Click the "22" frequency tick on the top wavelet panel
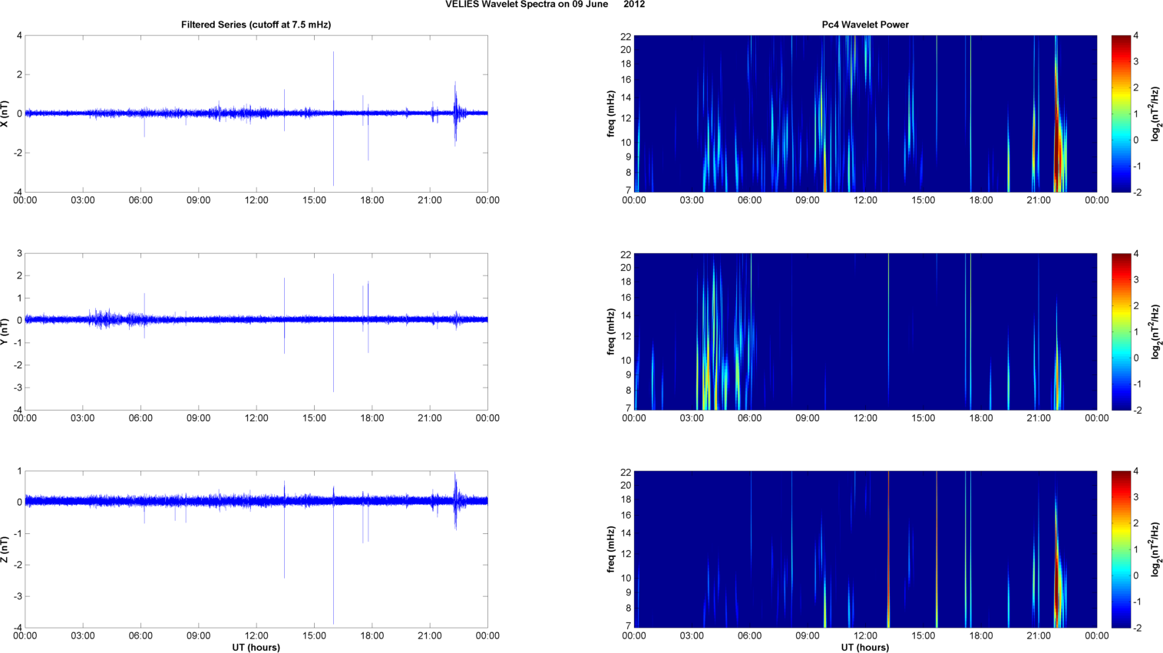The width and height of the screenshot is (1163, 653). 626,36
